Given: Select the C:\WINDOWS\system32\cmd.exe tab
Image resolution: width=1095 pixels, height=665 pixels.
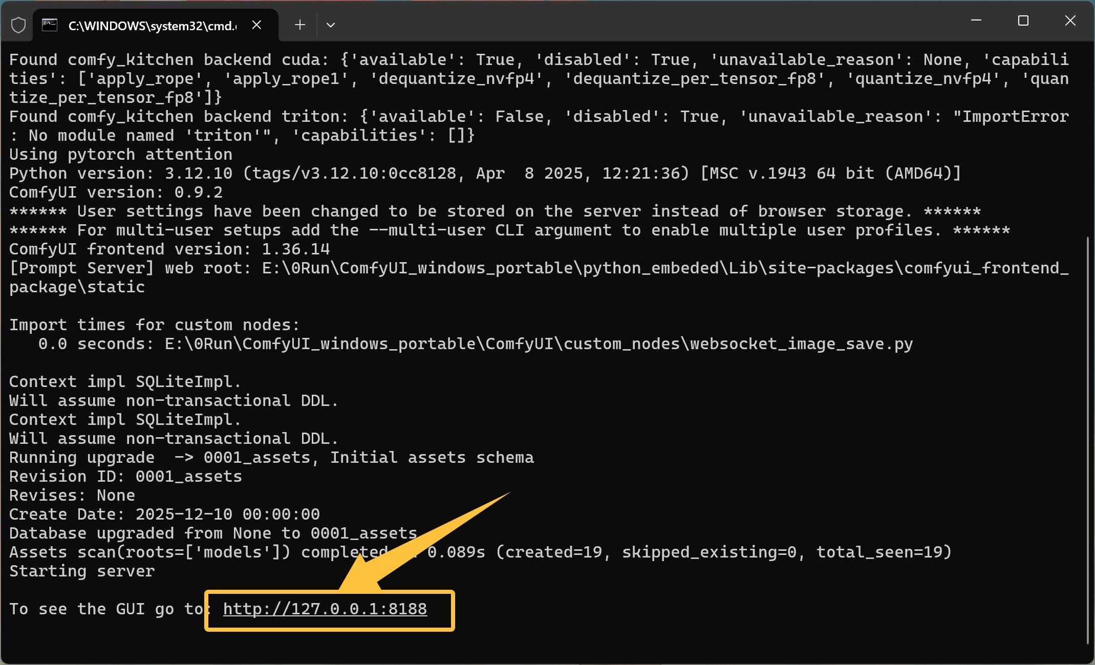Looking at the screenshot, I should (x=152, y=26).
